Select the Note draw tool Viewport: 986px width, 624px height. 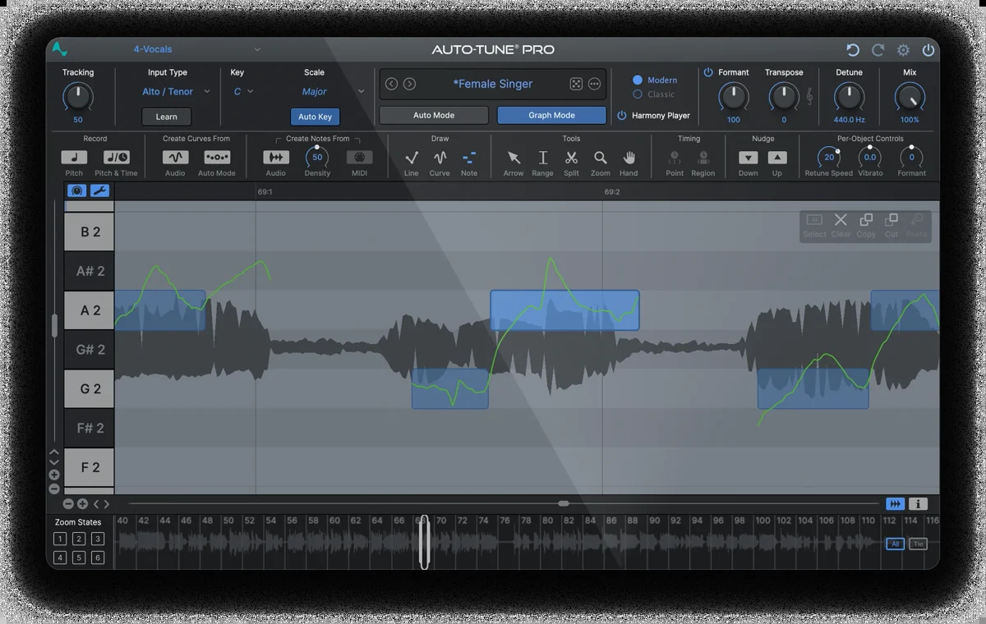(x=469, y=157)
